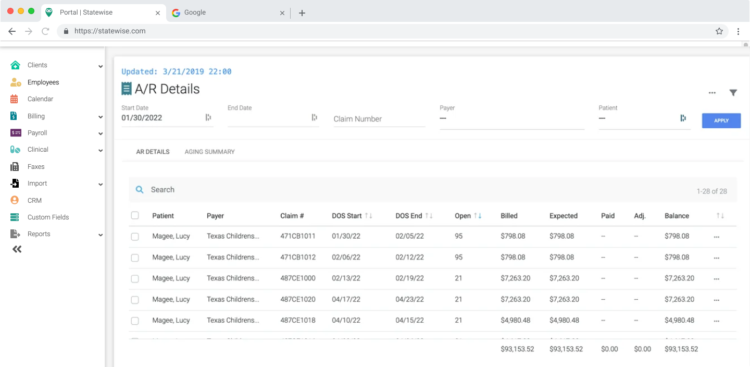Open Start Date calendar picker icon
750x367 pixels.
tap(208, 118)
